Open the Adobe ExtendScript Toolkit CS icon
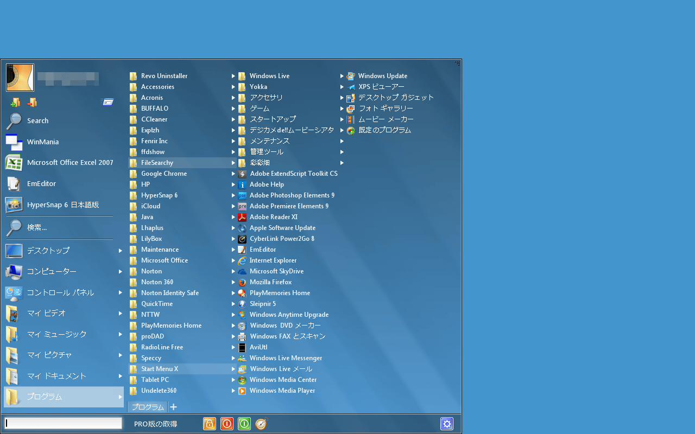Image resolution: width=695 pixels, height=434 pixels. click(x=242, y=174)
